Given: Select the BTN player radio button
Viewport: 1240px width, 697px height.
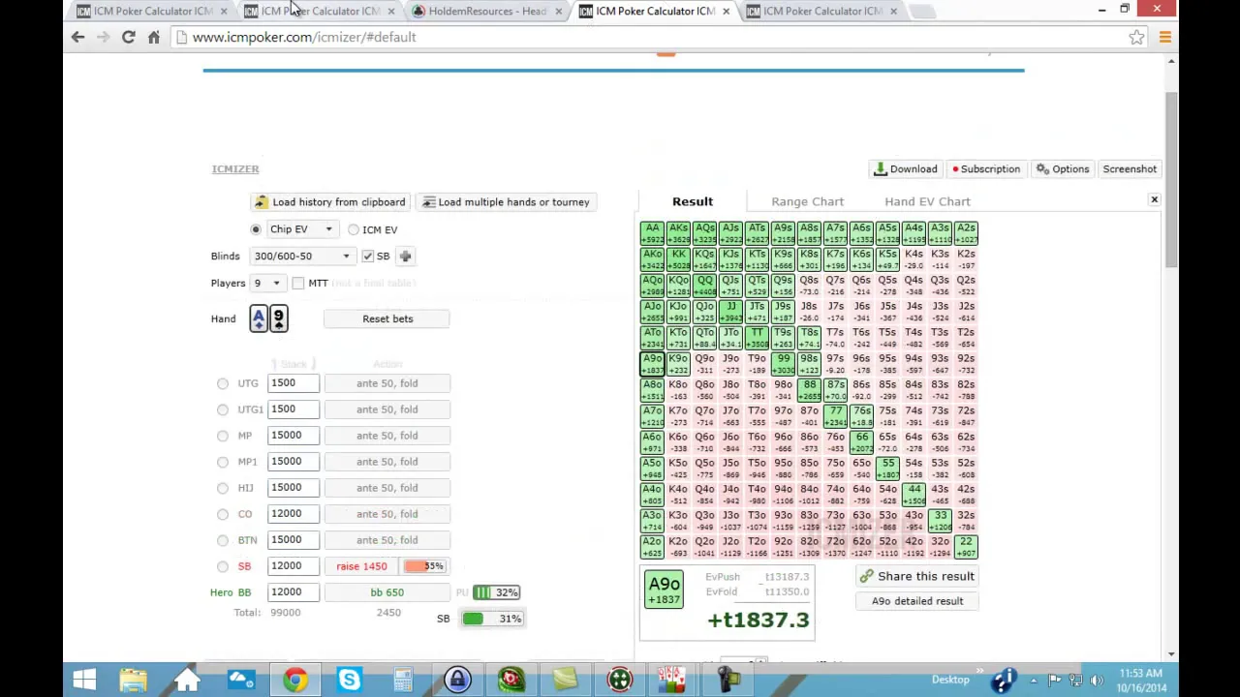Looking at the screenshot, I should pos(223,540).
